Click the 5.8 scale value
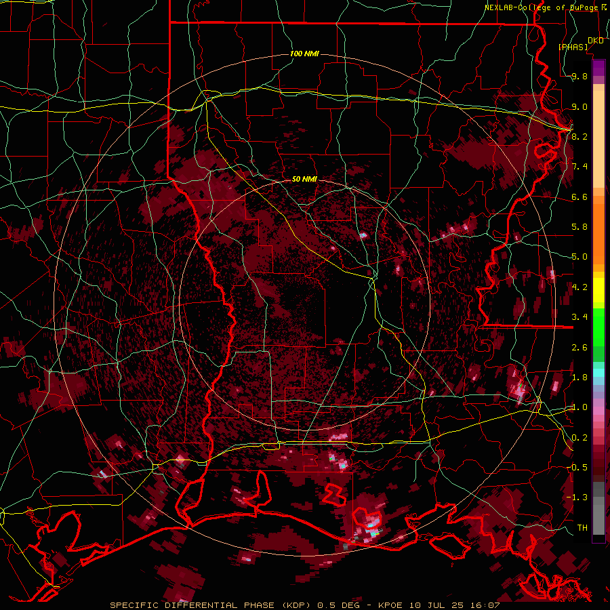610x610 pixels. click(579, 227)
